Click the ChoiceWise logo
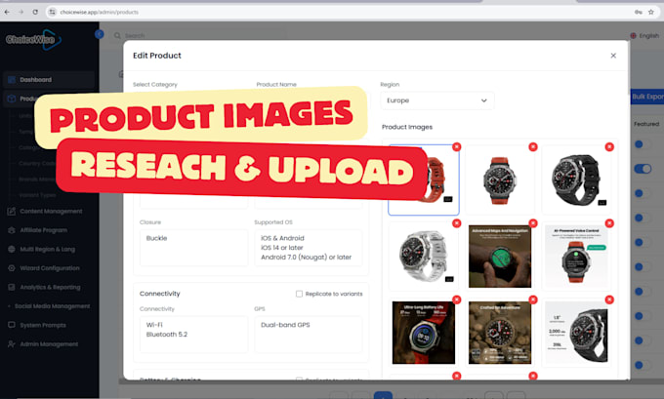The height and width of the screenshot is (399, 664). click(x=33, y=40)
